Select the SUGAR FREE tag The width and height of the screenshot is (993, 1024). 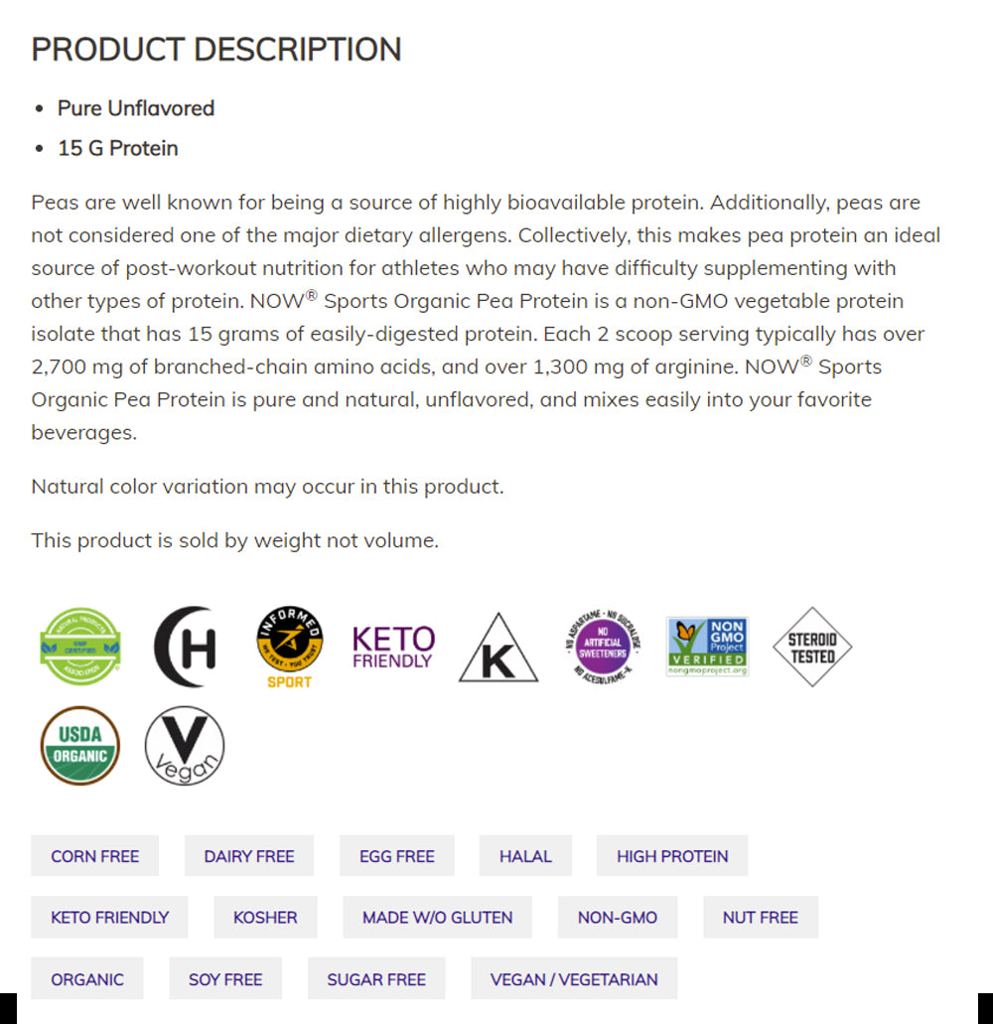[376, 979]
